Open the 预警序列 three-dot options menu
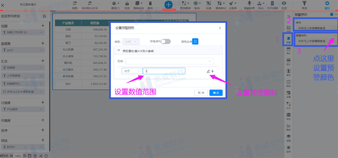 click(x=335, y=36)
